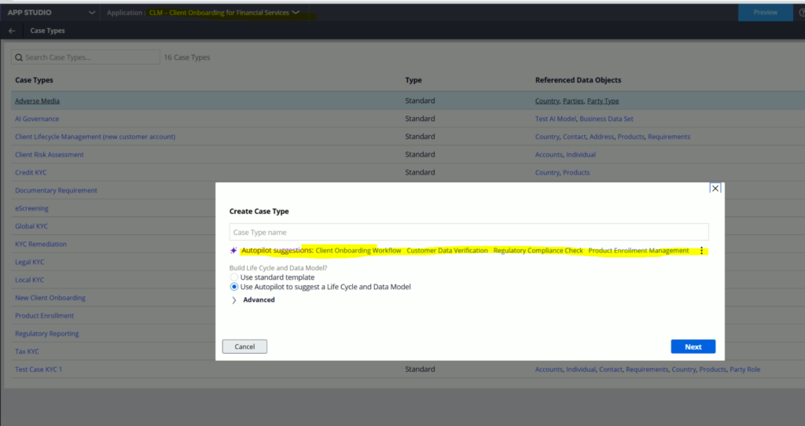Image resolution: width=805 pixels, height=426 pixels.
Task: Click the Cancel button
Action: [x=244, y=347]
